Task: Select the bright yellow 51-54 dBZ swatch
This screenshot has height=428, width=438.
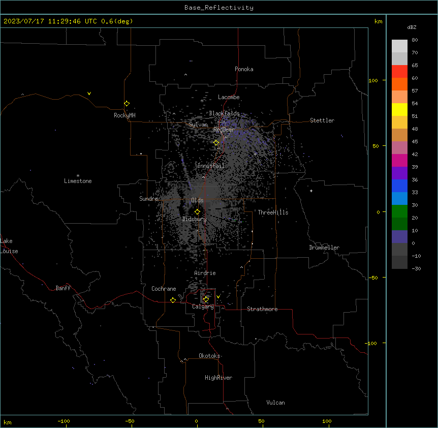Action: point(399,109)
